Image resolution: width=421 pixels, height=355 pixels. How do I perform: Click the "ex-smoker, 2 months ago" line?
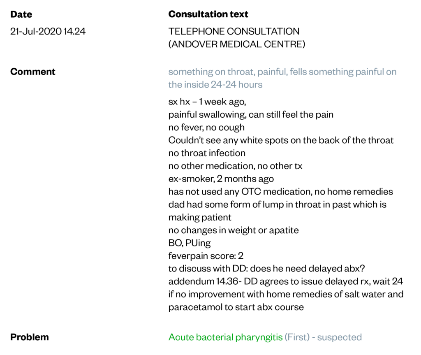click(221, 179)
